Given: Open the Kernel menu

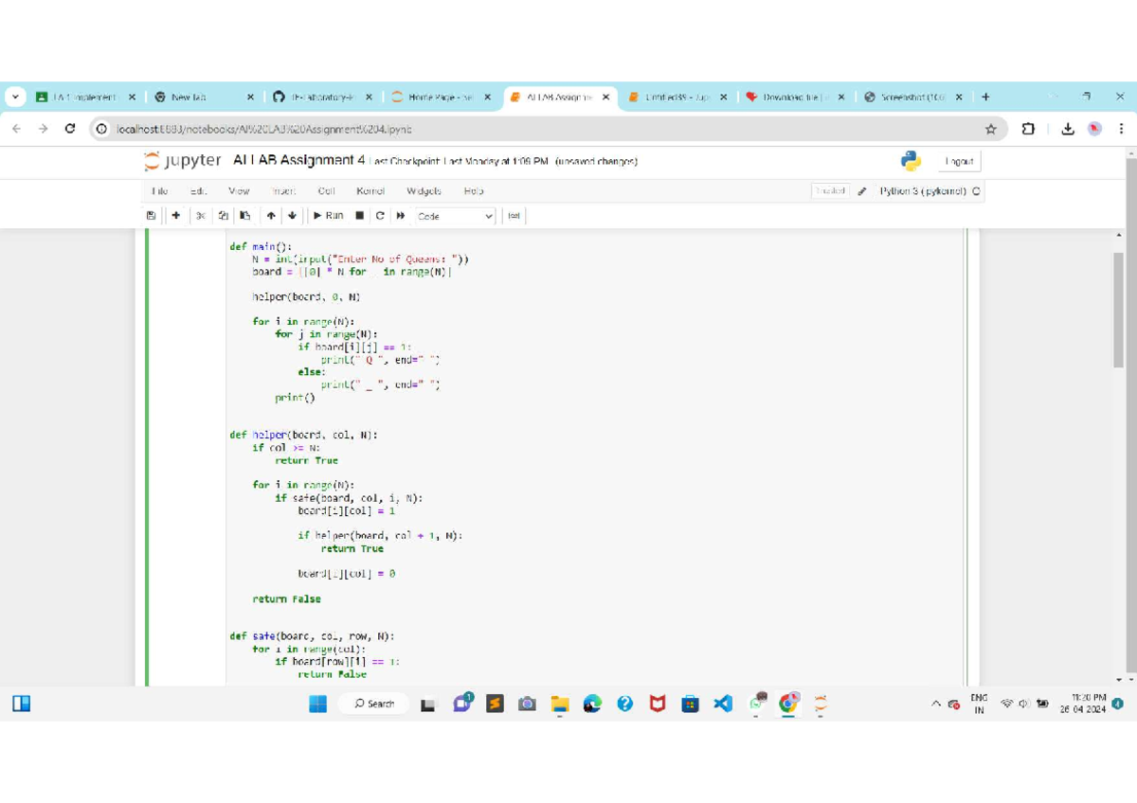Looking at the screenshot, I should (x=370, y=191).
